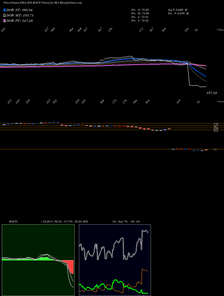Click the magenta DOW PT legend swatch

(5, 21)
